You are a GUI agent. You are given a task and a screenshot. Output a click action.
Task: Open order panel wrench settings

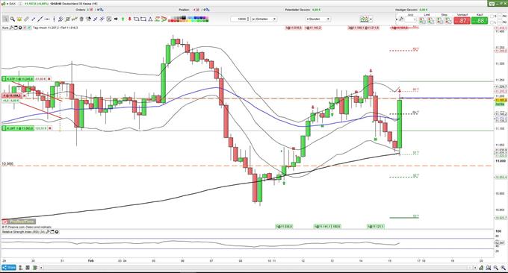click(401, 19)
